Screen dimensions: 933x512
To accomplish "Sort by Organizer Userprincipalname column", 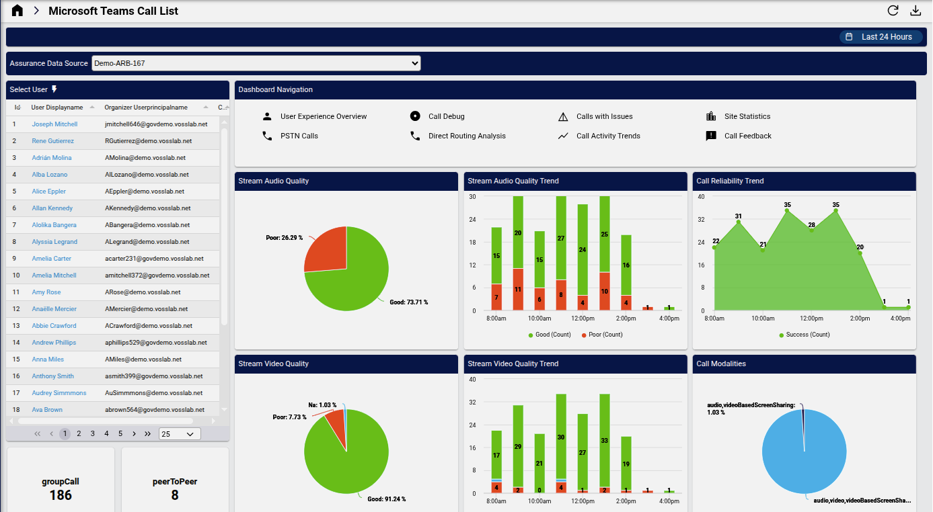I will tap(145, 108).
